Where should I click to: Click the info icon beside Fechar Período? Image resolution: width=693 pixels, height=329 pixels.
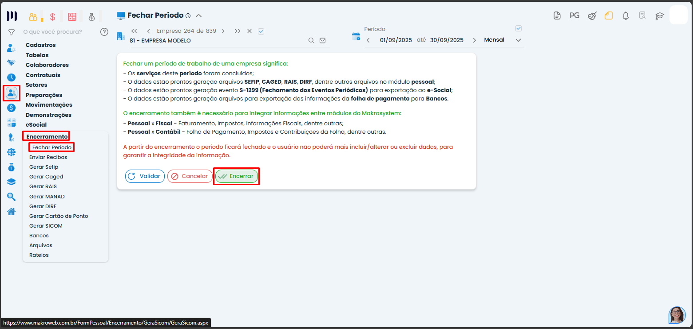(188, 15)
